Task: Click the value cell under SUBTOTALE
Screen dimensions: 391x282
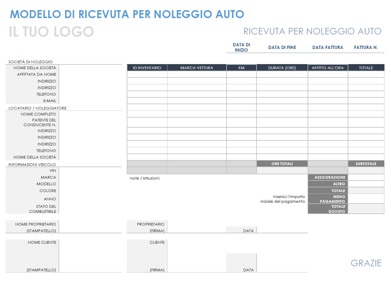Action: pos(366,170)
